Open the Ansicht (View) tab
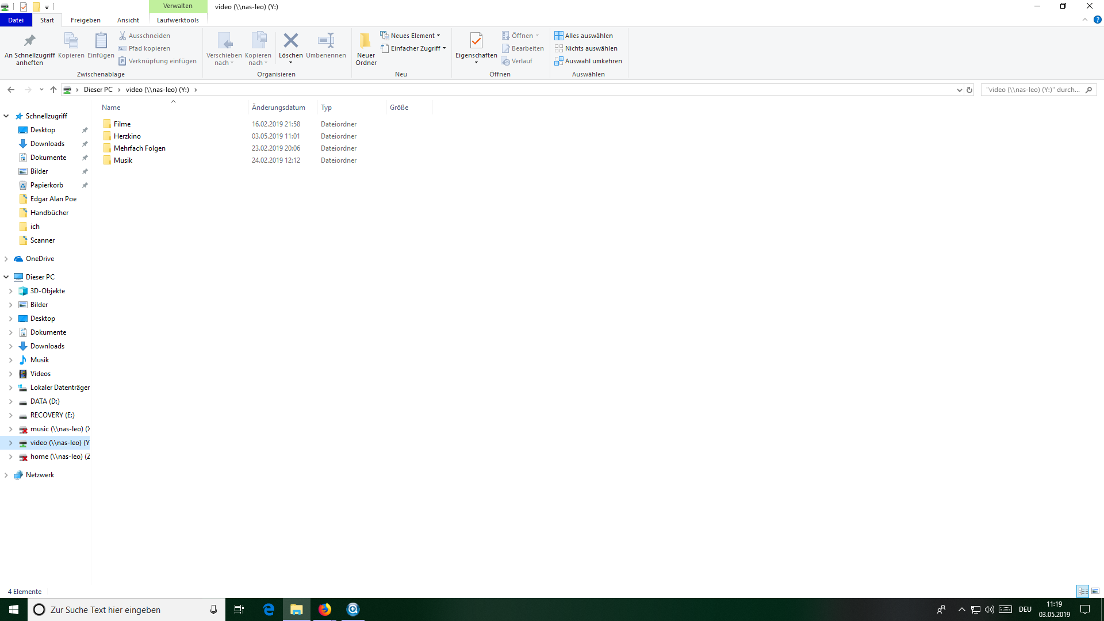 pos(128,20)
